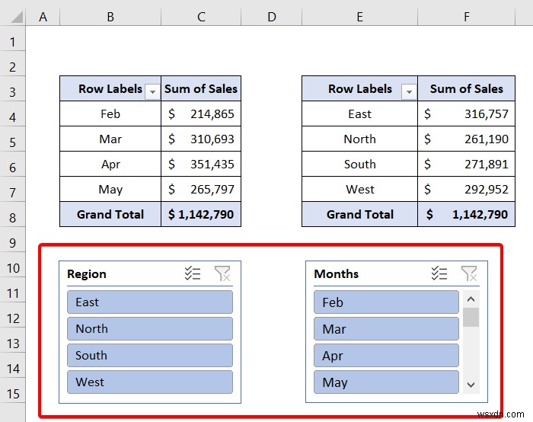Select the 310,693 sales cell

[201, 139]
